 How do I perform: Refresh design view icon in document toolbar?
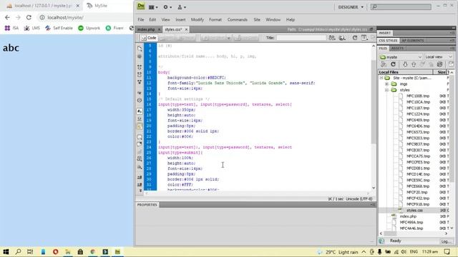(355, 38)
